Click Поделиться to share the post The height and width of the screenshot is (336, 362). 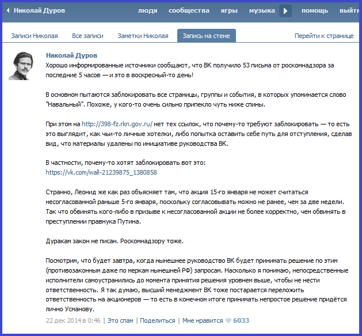pyautogui.click(x=158, y=320)
